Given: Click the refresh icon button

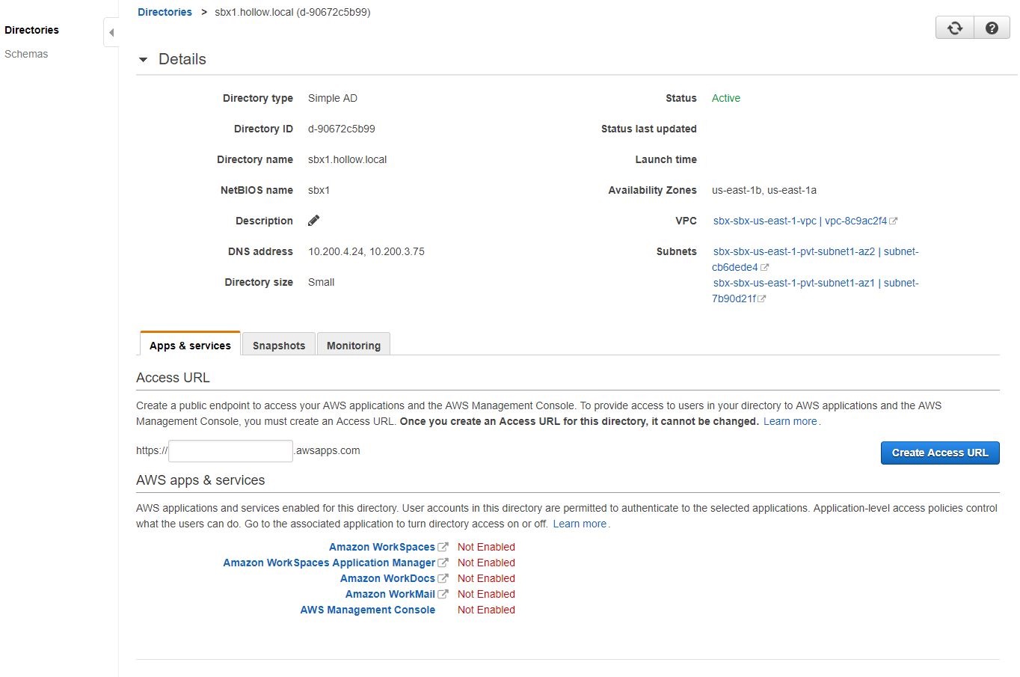Looking at the screenshot, I should tap(954, 28).
